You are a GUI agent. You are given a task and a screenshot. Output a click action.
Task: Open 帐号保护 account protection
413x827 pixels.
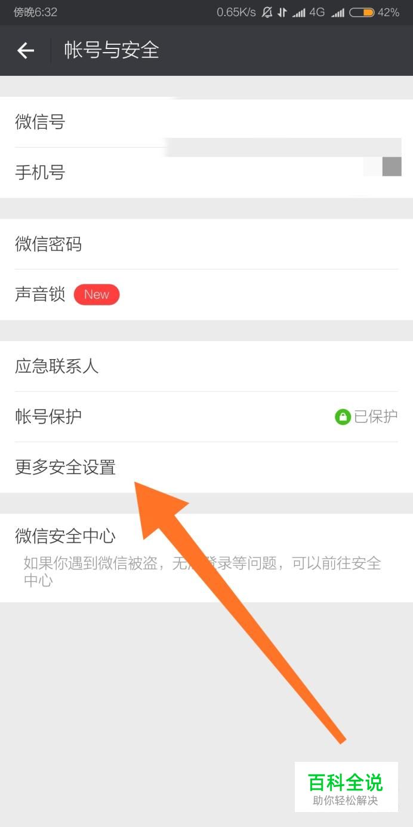(x=207, y=416)
